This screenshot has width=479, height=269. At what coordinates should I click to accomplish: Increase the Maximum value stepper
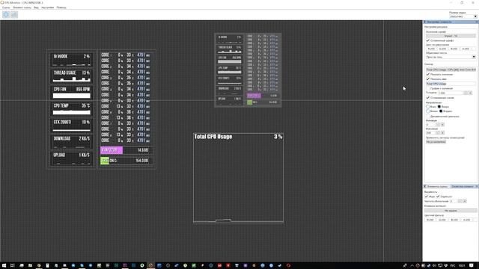pyautogui.click(x=442, y=133)
